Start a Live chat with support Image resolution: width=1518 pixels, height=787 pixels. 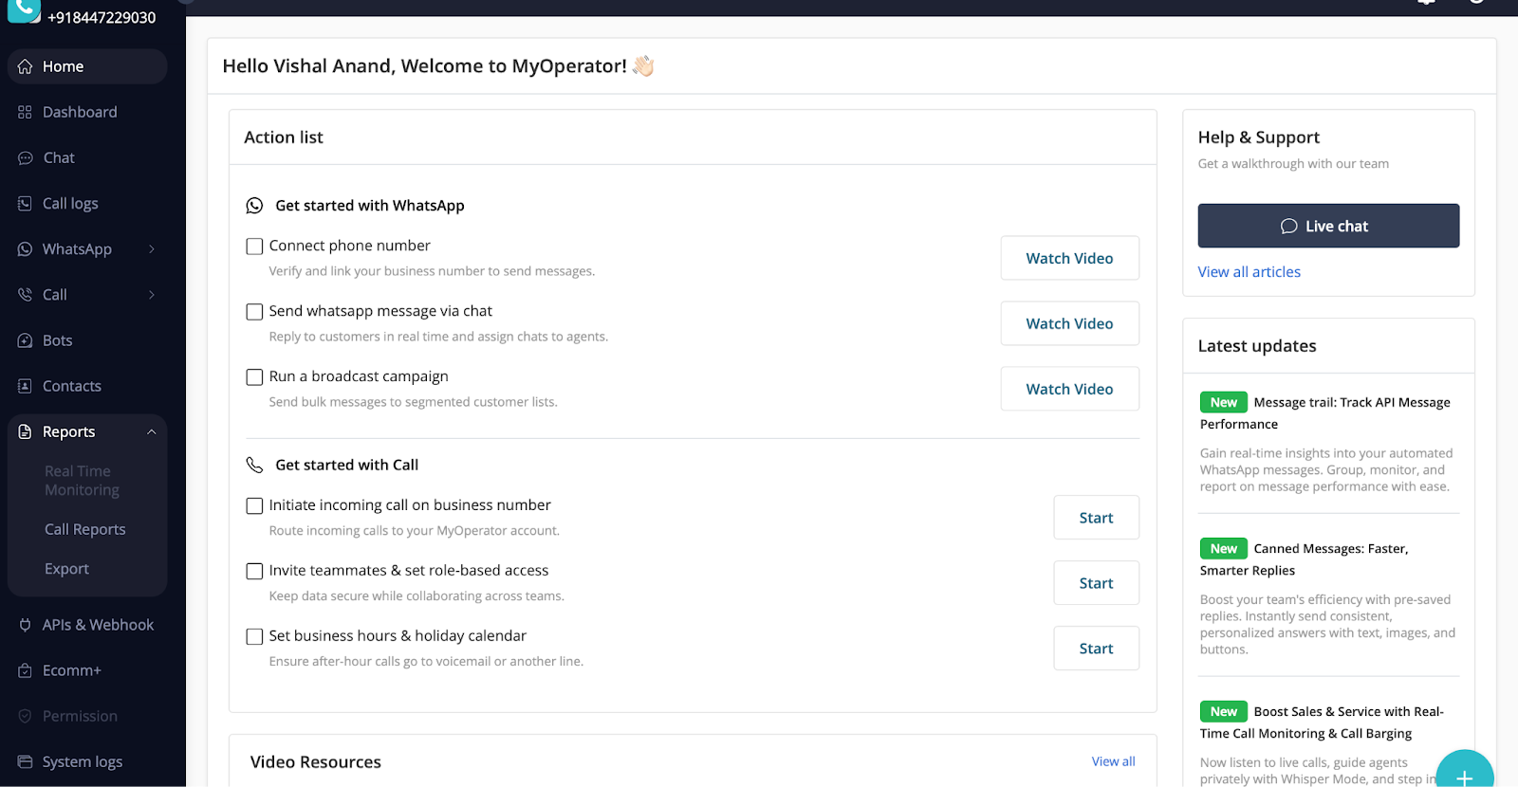[1327, 226]
